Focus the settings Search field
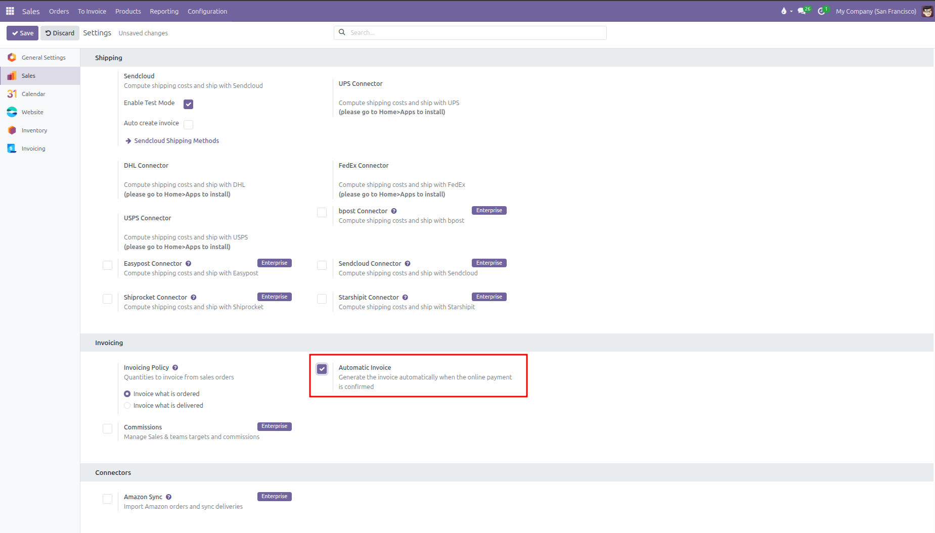 470,32
